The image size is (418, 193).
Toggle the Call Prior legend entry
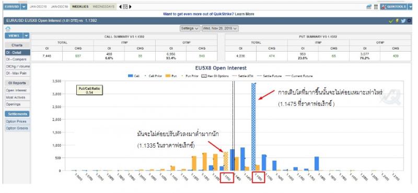(x=153, y=76)
